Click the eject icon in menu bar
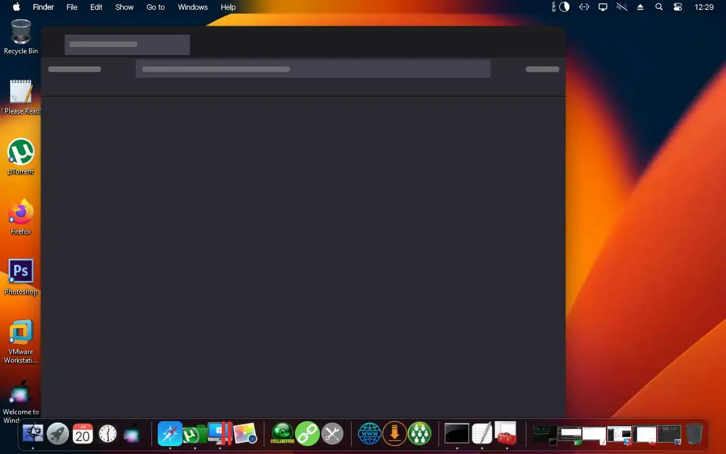This screenshot has width=726, height=454. click(x=640, y=7)
